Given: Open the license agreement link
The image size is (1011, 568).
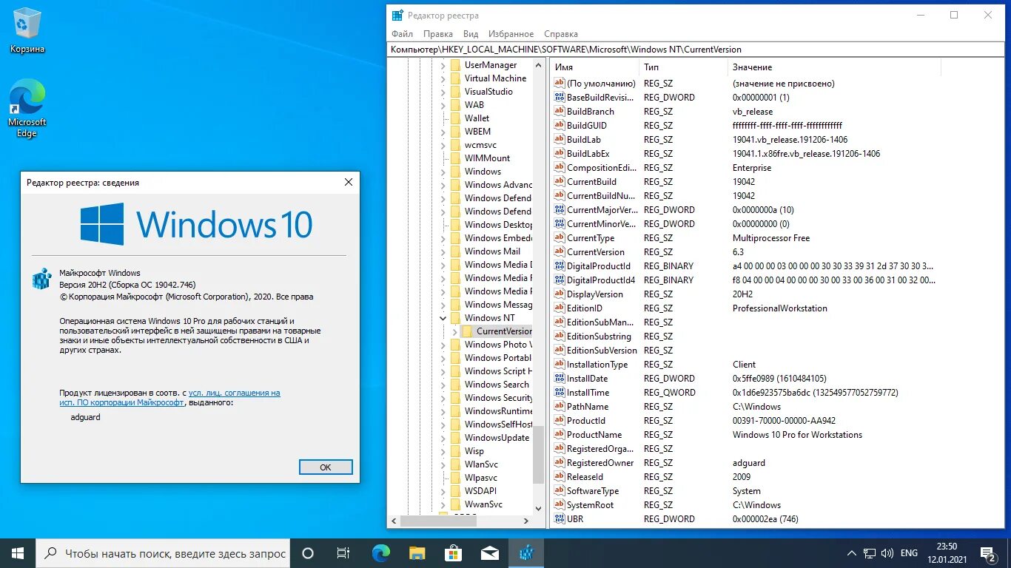Looking at the screenshot, I should click(169, 398).
